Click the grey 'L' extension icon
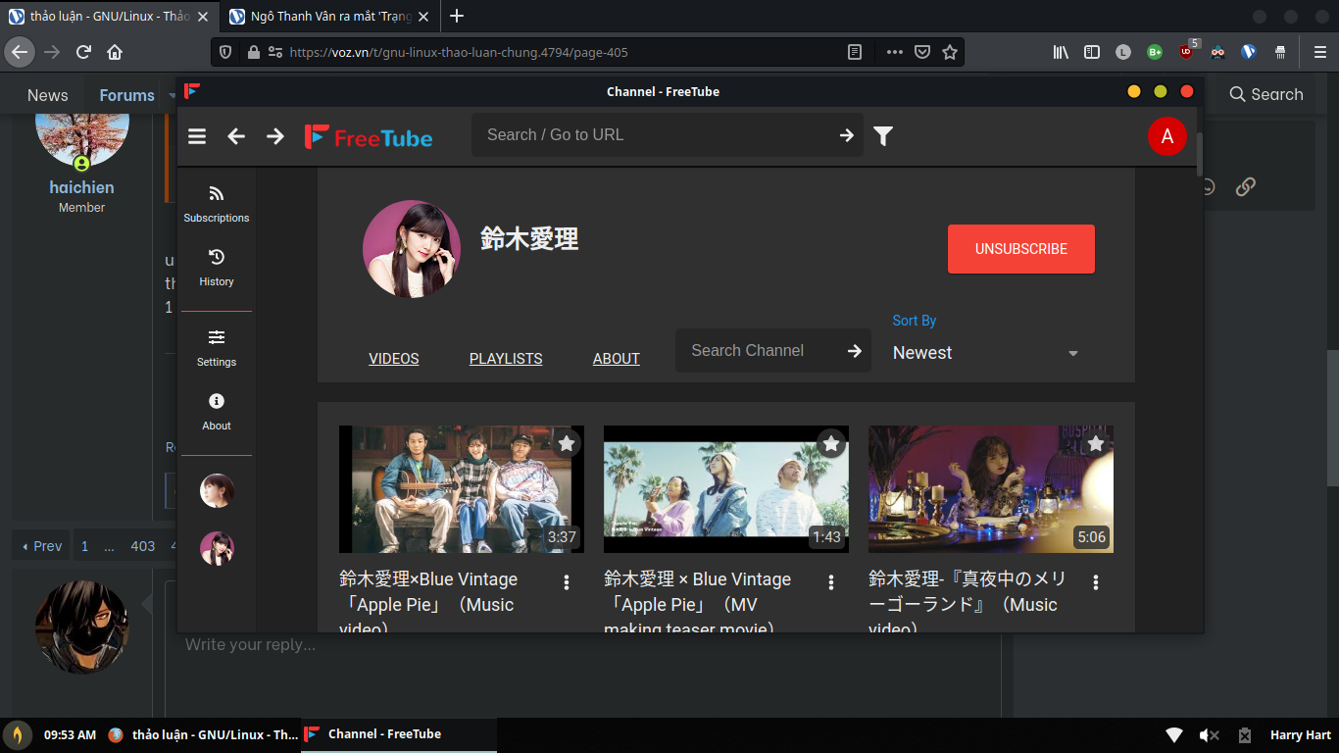Image resolution: width=1339 pixels, height=753 pixels. tap(1123, 52)
